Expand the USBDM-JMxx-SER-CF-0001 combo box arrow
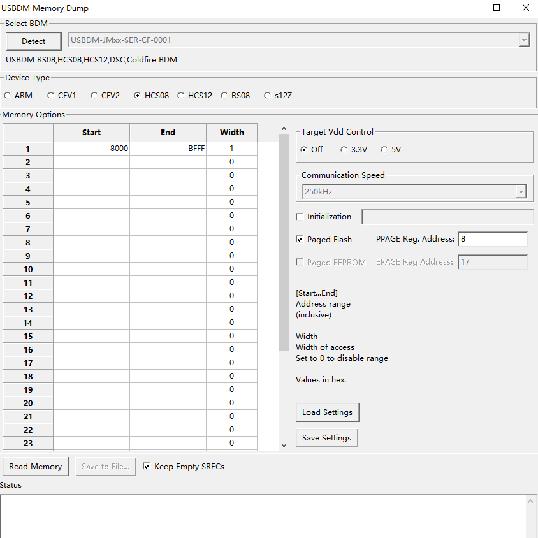This screenshot has height=538, width=538. (524, 40)
